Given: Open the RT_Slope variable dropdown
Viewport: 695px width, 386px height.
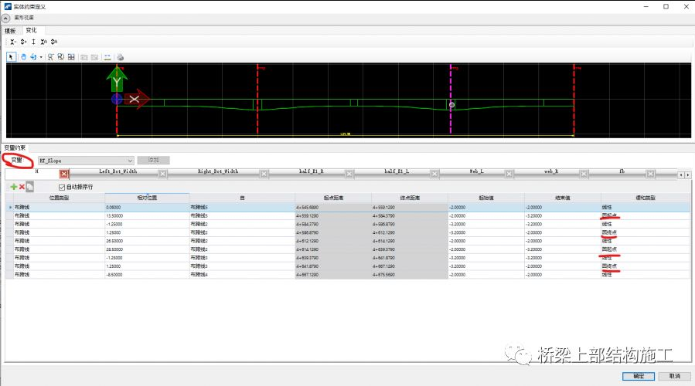Looking at the screenshot, I should tap(130, 161).
